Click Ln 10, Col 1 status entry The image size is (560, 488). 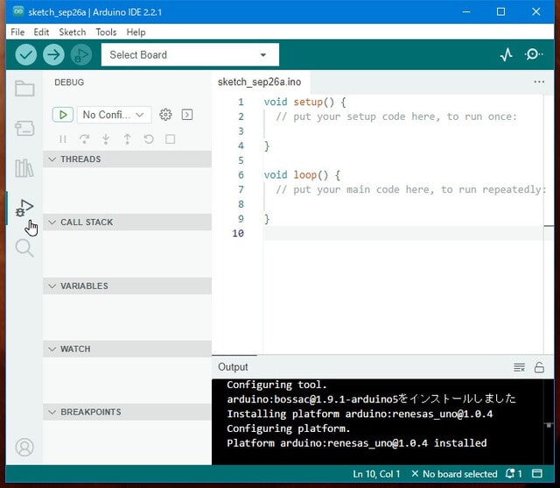point(376,474)
